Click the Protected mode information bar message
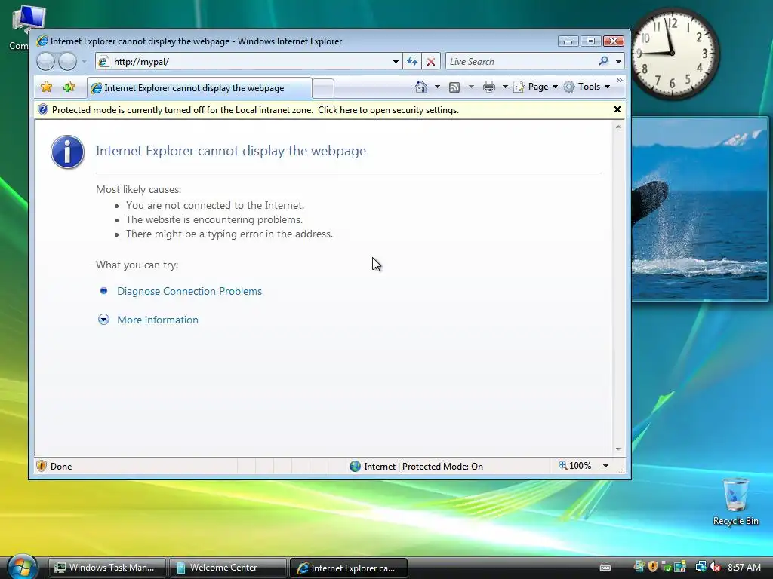This screenshot has height=579, width=773. coord(255,110)
